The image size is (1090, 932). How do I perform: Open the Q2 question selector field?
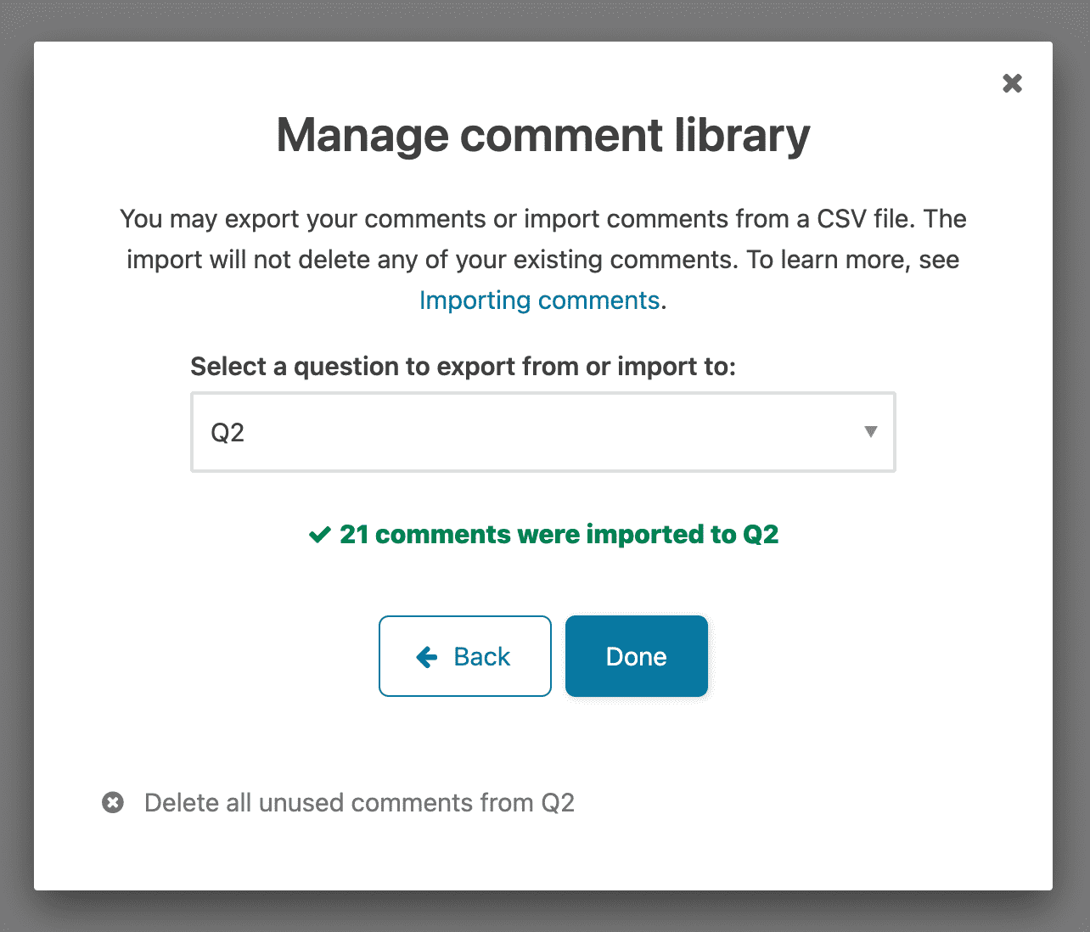coord(543,432)
